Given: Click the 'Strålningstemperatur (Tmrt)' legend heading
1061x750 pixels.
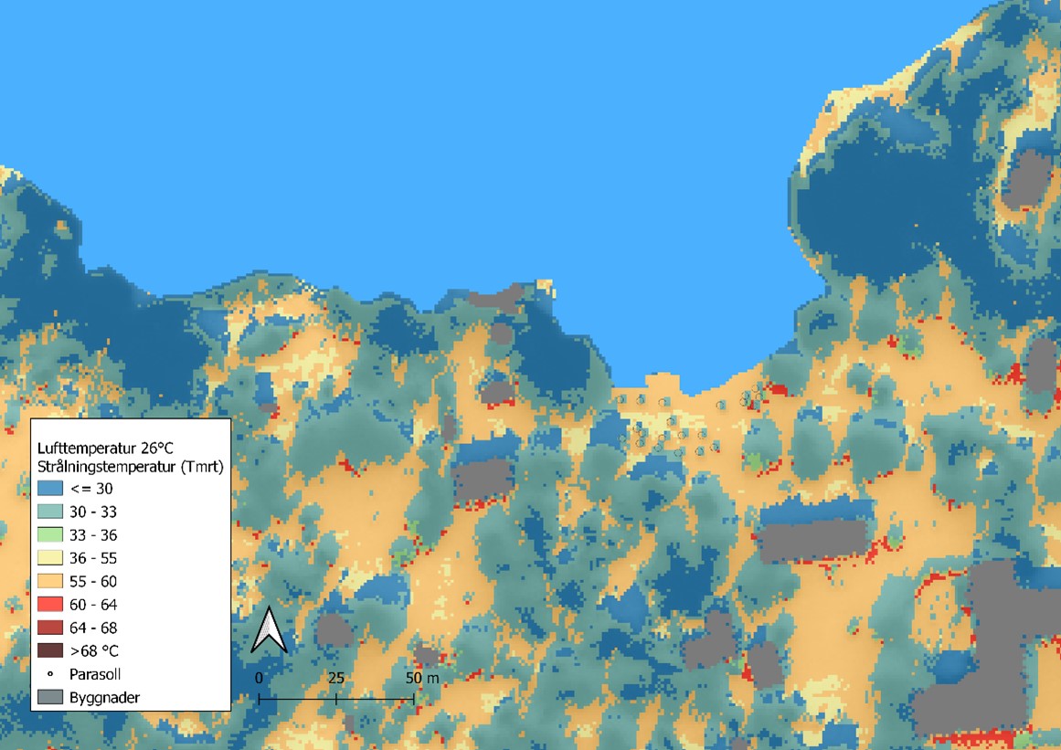Looking at the screenshot, I should pos(130,467).
